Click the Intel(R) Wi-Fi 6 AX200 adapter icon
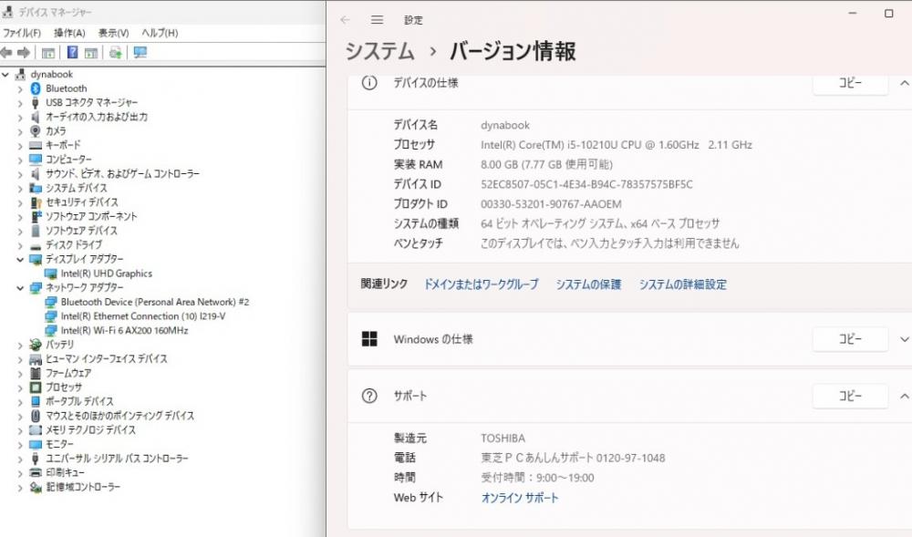Viewport: 912px width, 537px height. coord(50,331)
